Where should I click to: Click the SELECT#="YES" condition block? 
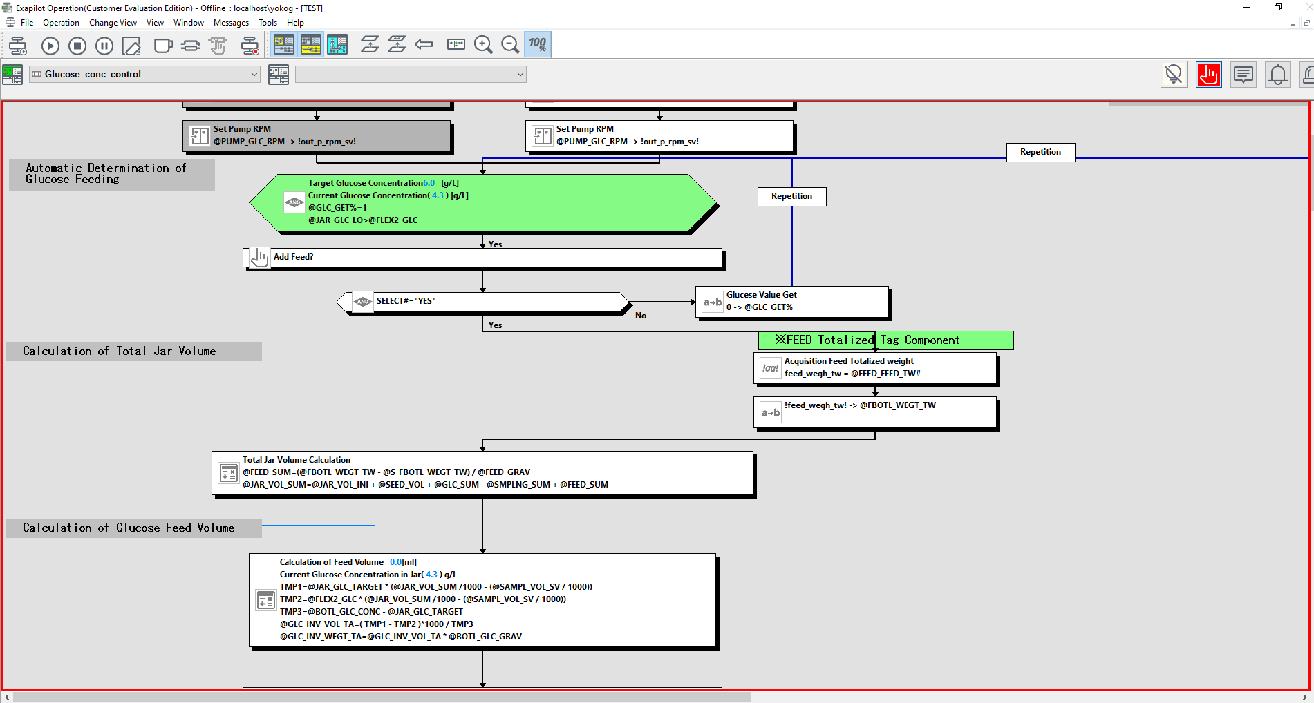482,302
